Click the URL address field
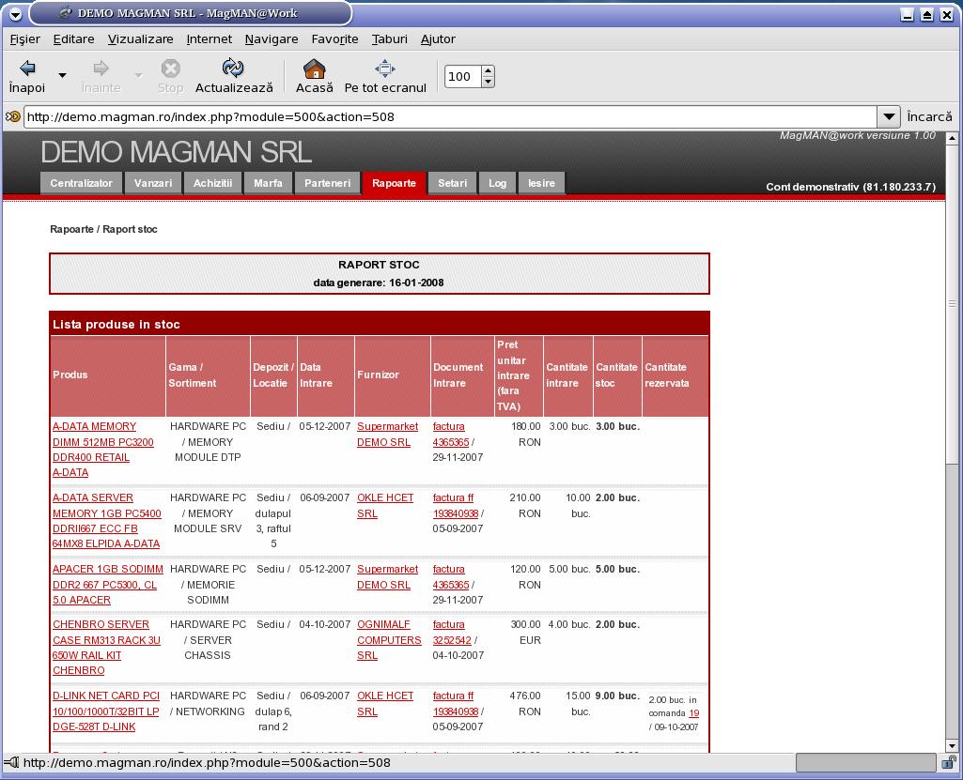The height and width of the screenshot is (780, 963). 450,116
